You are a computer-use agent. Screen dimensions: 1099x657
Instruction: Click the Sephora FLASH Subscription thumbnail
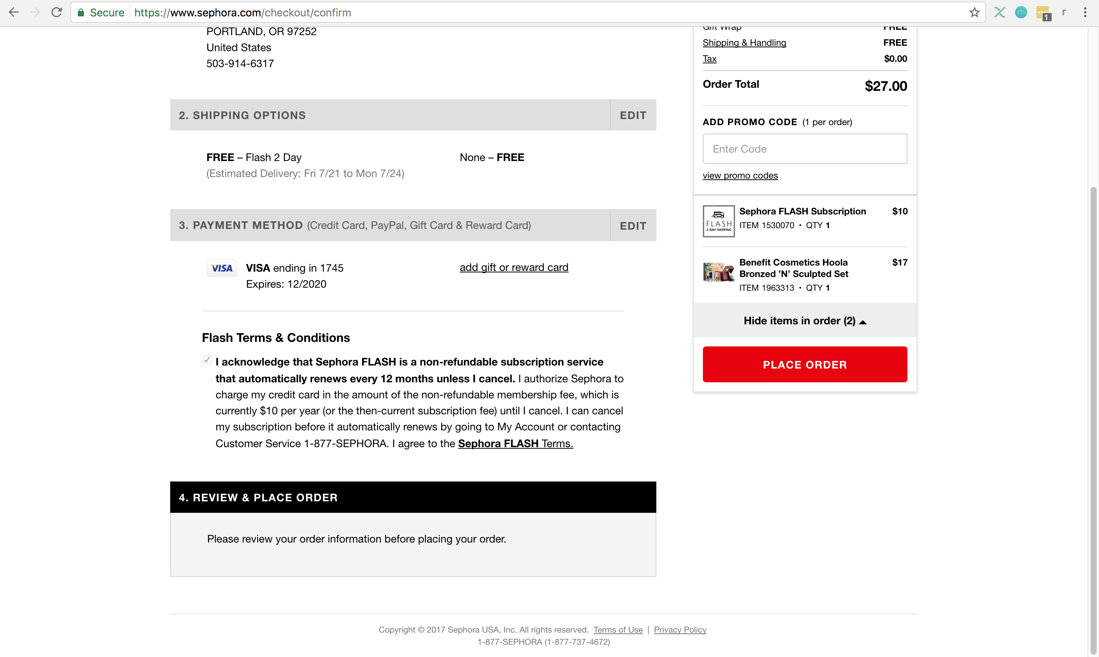[718, 221]
